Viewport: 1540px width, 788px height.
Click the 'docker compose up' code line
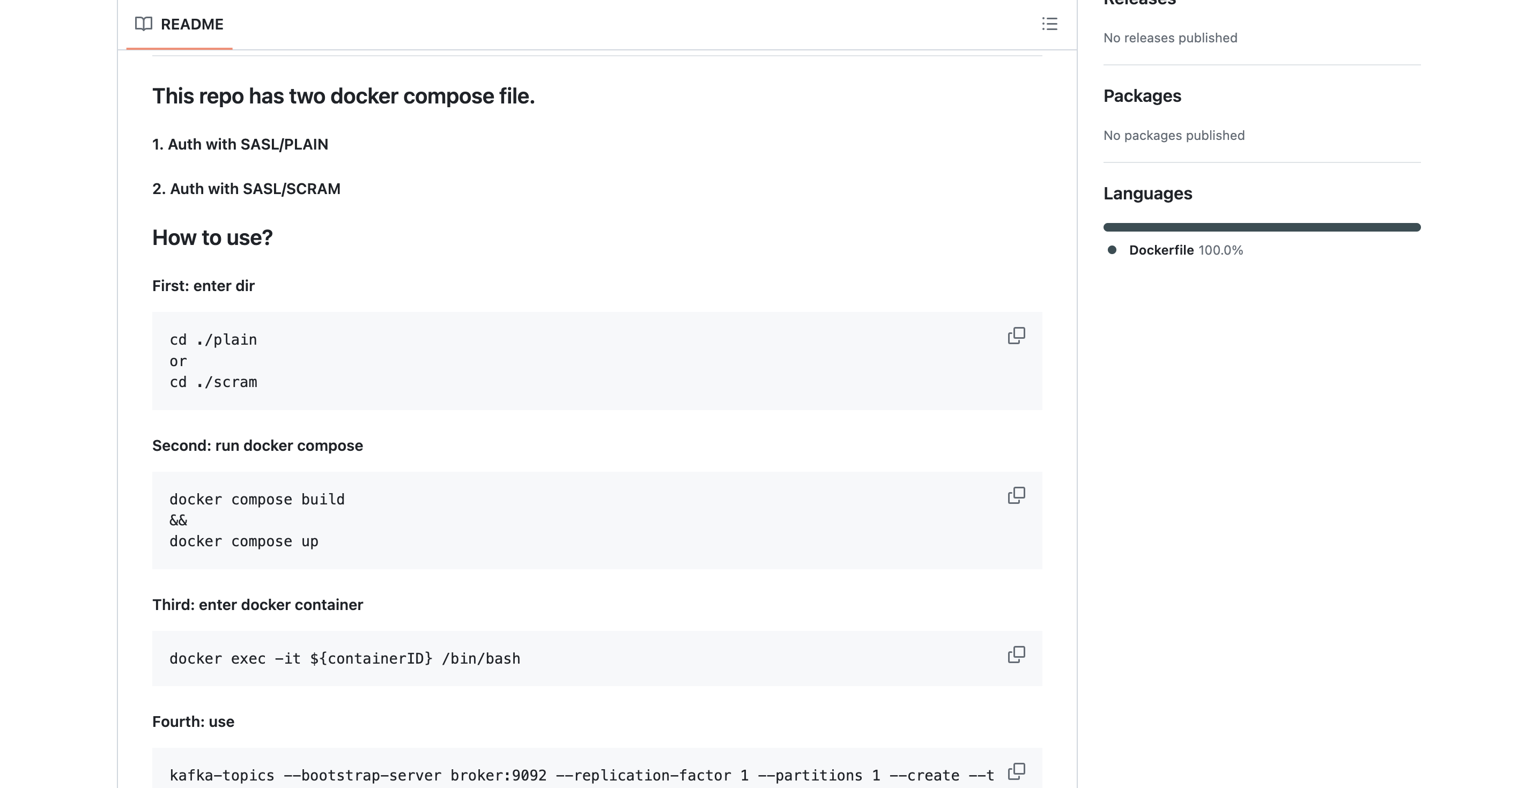coord(244,541)
